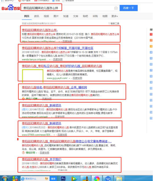
Task: Open the WinRAR archive taskbar icon
Action: [x=86, y=179]
